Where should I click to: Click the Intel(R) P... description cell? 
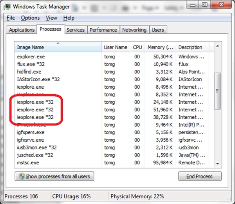pos(191,125)
